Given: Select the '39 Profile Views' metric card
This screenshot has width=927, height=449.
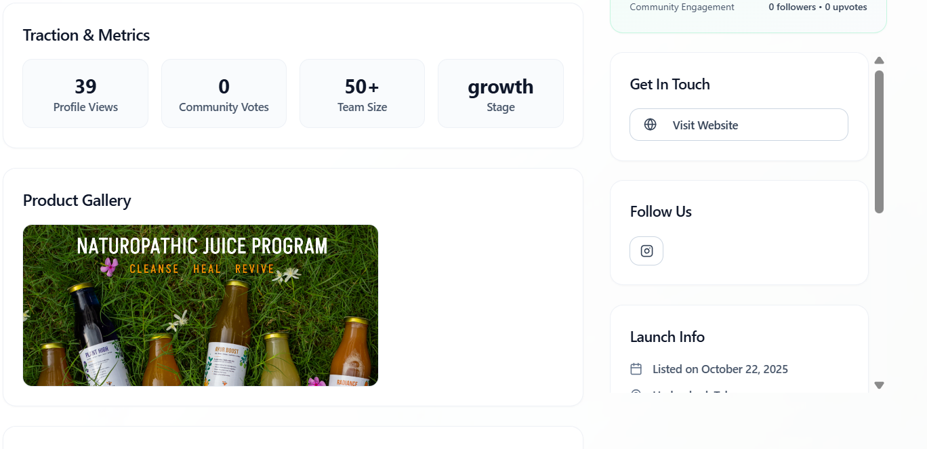Looking at the screenshot, I should 85,93.
